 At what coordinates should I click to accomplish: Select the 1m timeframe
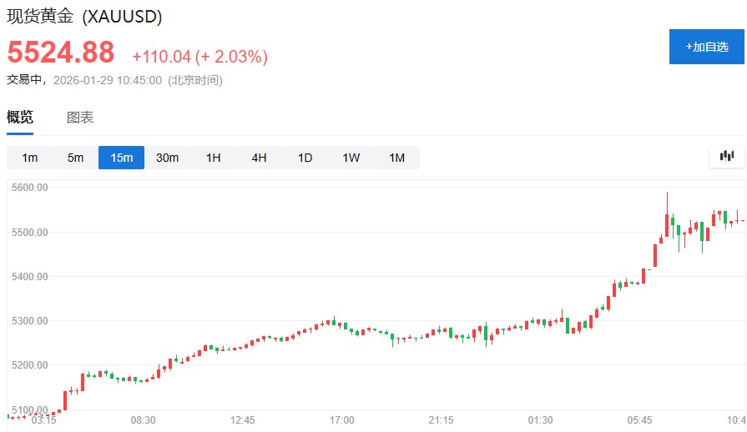click(x=29, y=158)
